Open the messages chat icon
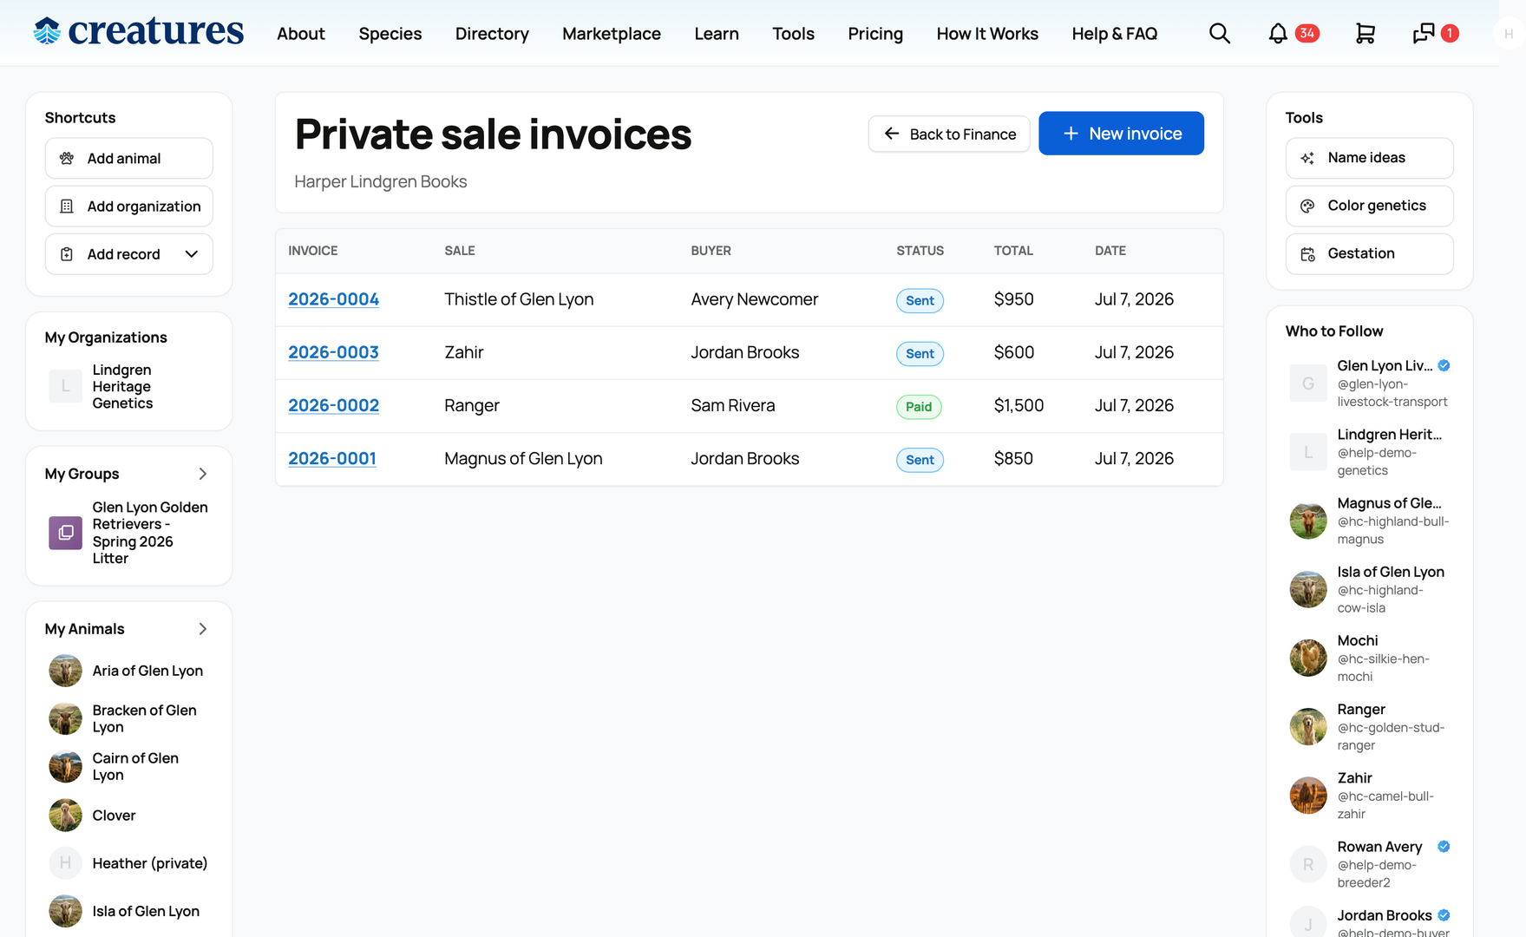1526x937 pixels. click(x=1424, y=34)
